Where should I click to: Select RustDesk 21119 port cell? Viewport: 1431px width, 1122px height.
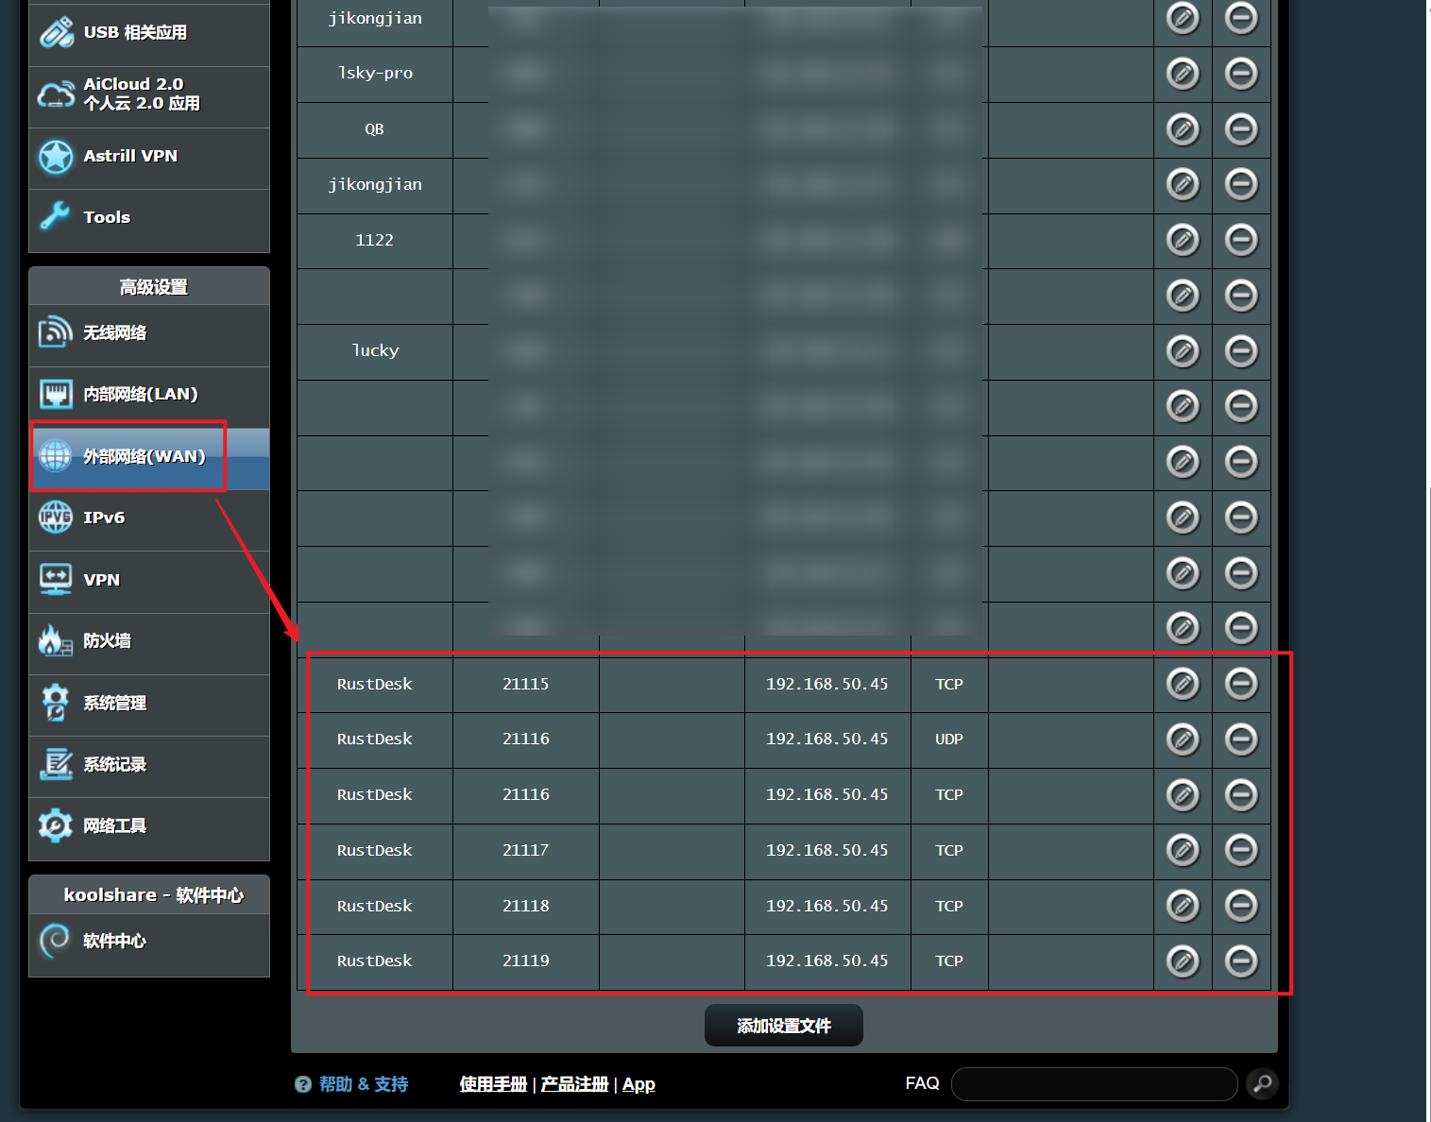[526, 961]
